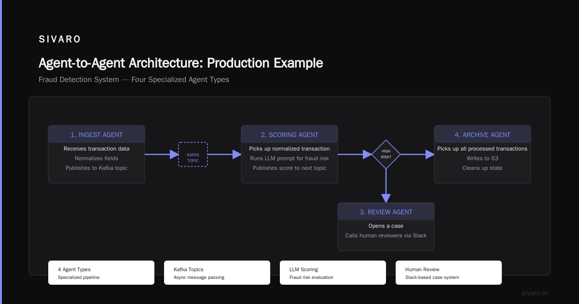Click the High Risk decision diamond
The width and height of the screenshot is (579, 304).
386,154
